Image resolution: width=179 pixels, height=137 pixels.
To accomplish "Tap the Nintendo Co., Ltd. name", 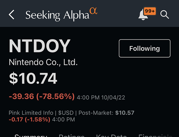I will 43,62.
